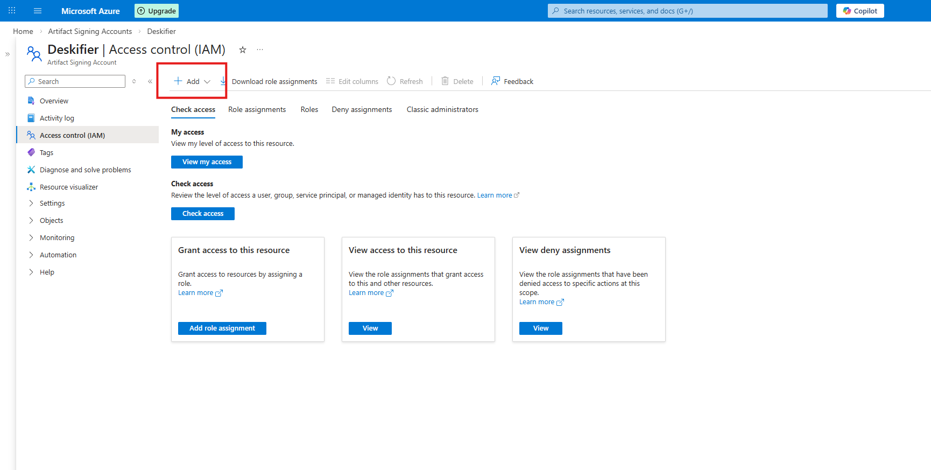Click the Delete toolbar button
The image size is (931, 470).
point(457,81)
